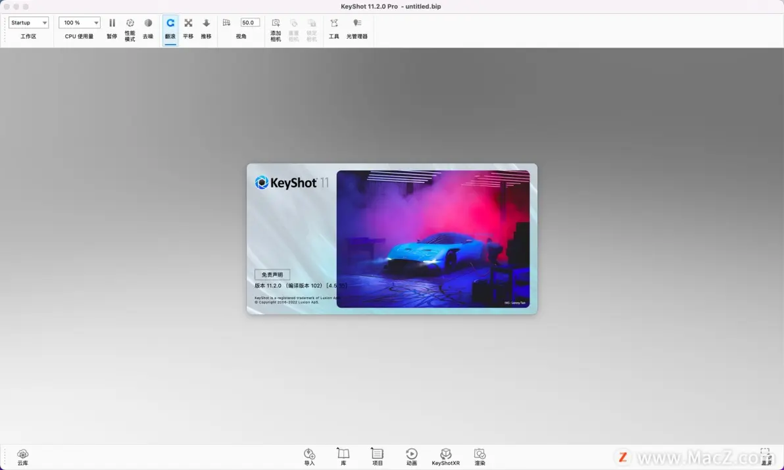Close the KeyShot window
This screenshot has height=470, width=784.
point(7,7)
